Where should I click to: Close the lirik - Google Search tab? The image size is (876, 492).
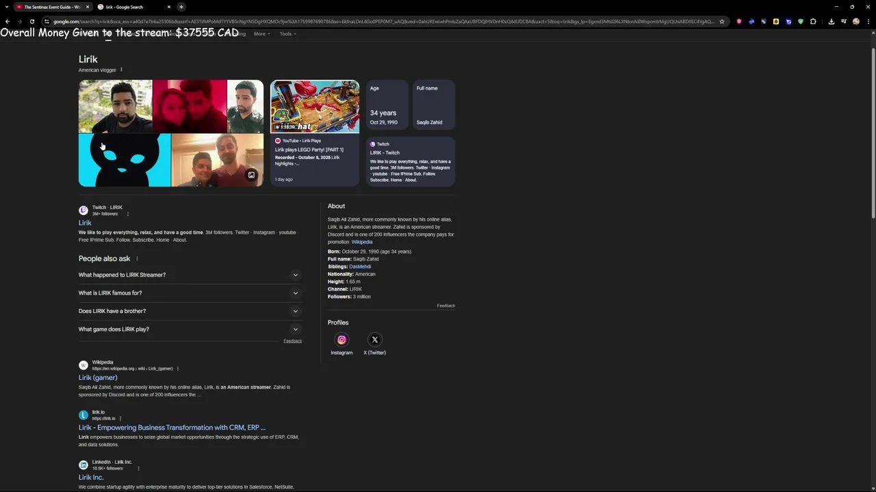coord(169,7)
